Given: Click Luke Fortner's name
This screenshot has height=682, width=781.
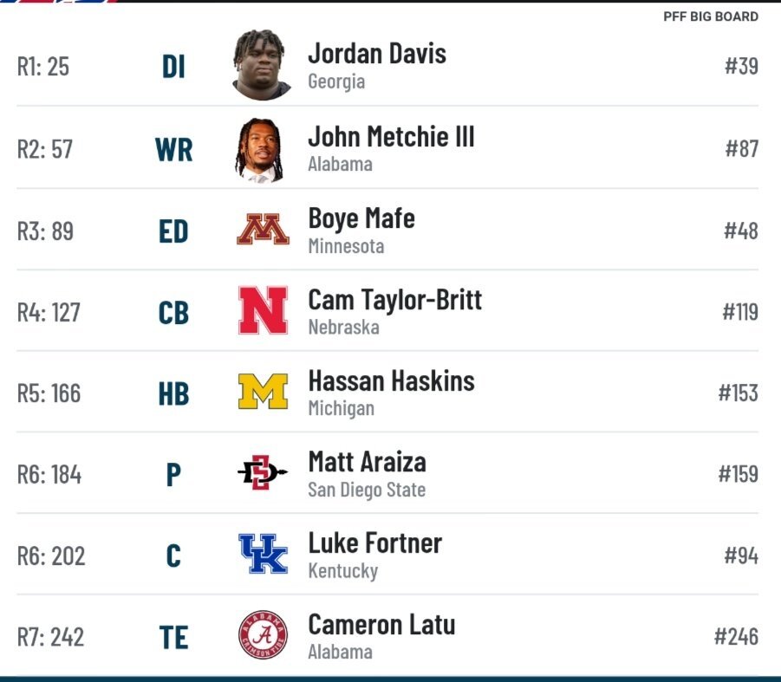Looking at the screenshot, I should 375,542.
